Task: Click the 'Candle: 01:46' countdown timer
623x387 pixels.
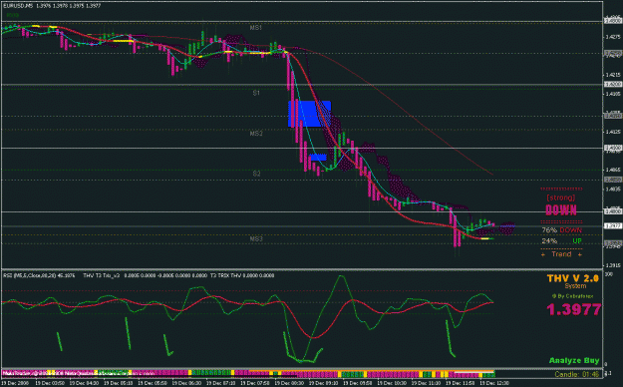Action: 577,374
